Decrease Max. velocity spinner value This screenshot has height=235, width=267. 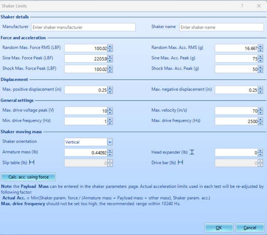[x=261, y=113]
